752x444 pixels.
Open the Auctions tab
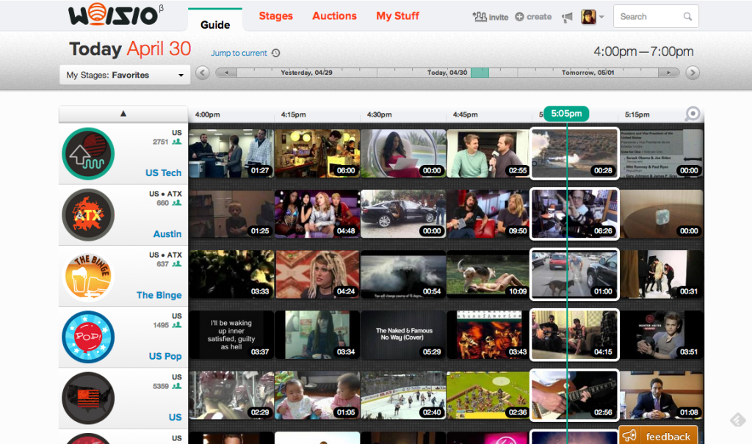(x=334, y=16)
